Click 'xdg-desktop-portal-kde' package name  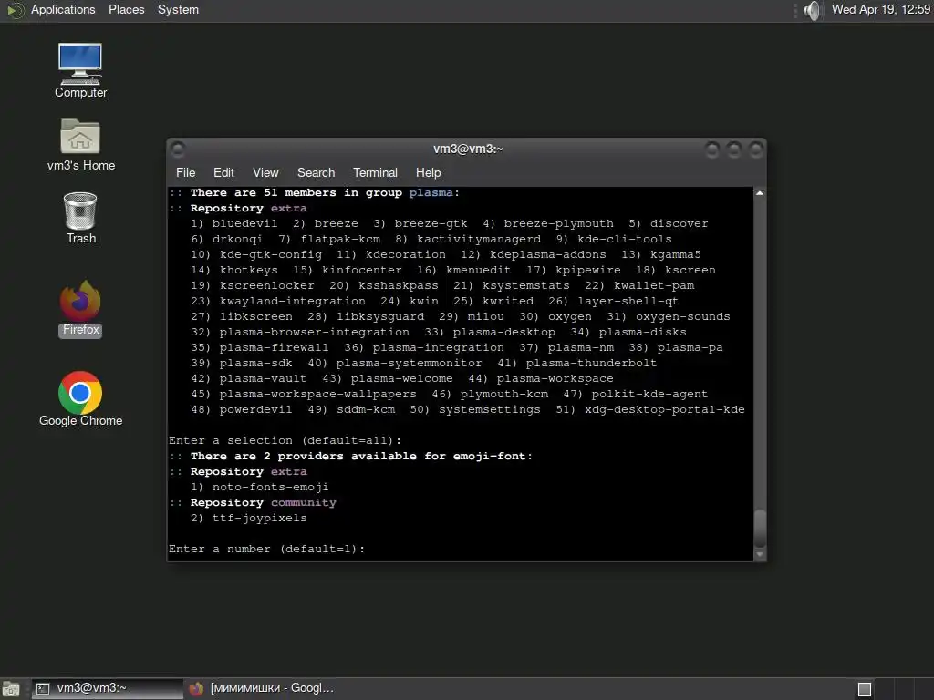[x=664, y=409]
